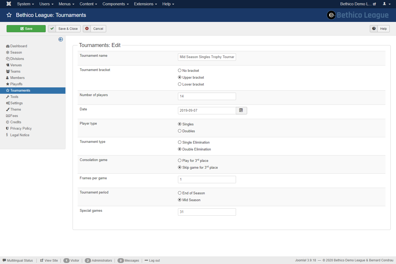The width and height of the screenshot is (396, 264).
Task: Expand the System dropdown menu
Action: click(25, 4)
